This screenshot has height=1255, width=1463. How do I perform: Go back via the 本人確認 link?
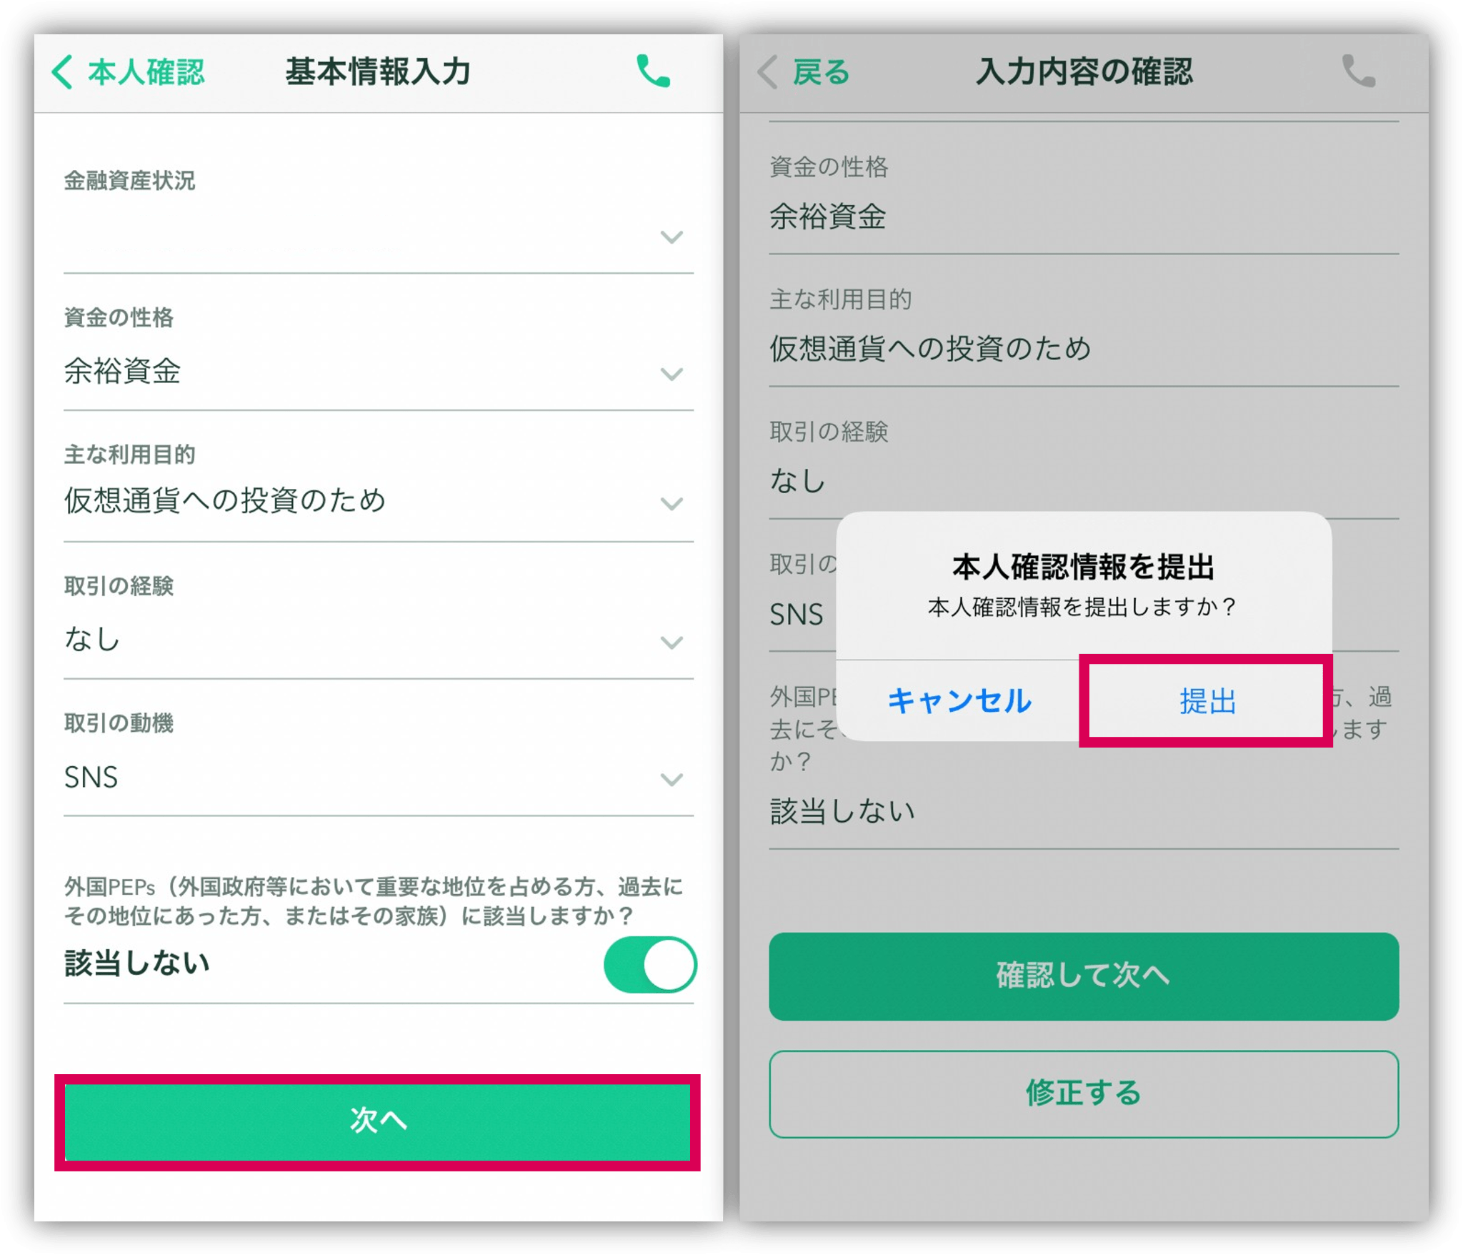[146, 72]
